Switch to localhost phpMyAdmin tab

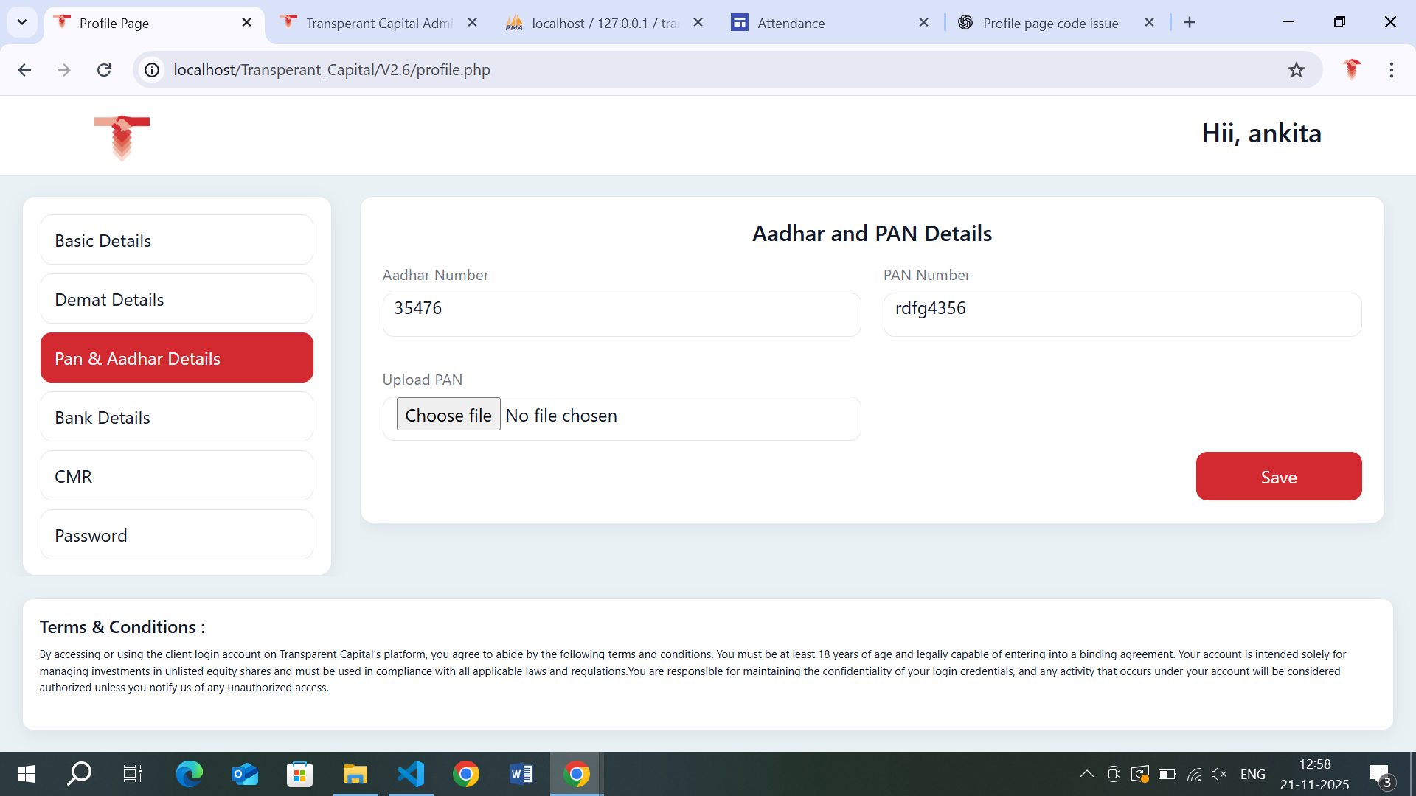pos(597,23)
